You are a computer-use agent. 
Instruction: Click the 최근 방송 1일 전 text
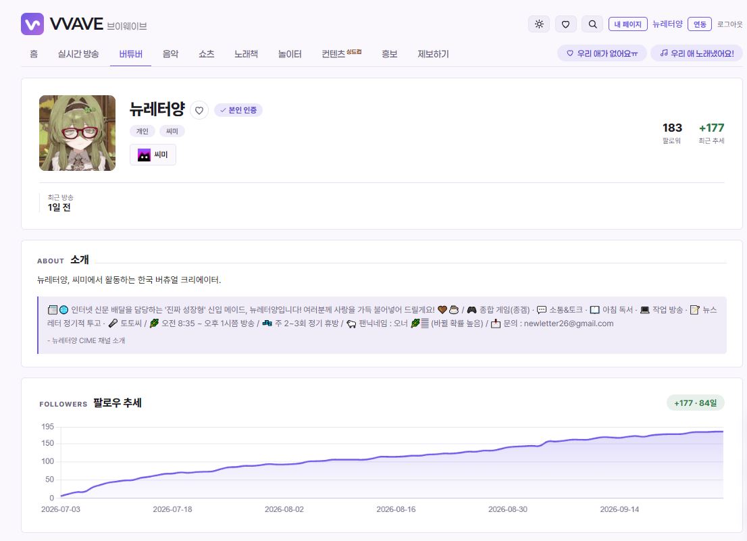point(60,203)
